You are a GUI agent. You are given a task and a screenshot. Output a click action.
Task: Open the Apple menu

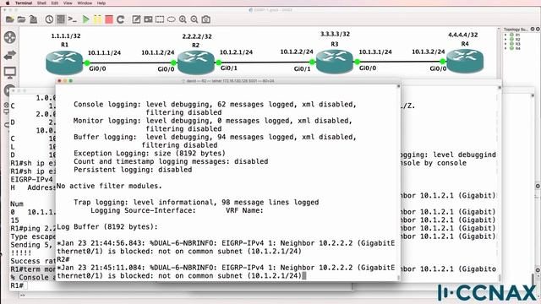click(x=8, y=3)
